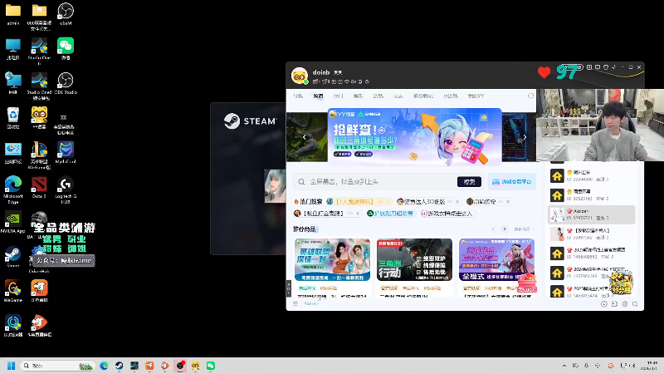The width and height of the screenshot is (664, 374).
Task: Open Steam from the taskbar
Action: (x=119, y=366)
